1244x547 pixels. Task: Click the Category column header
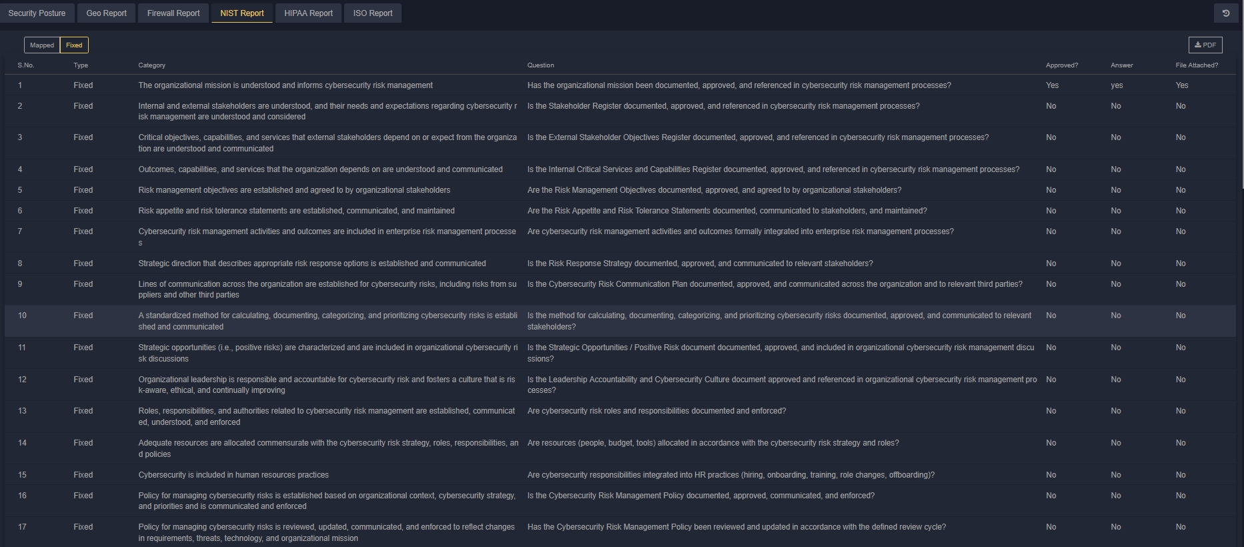[152, 65]
